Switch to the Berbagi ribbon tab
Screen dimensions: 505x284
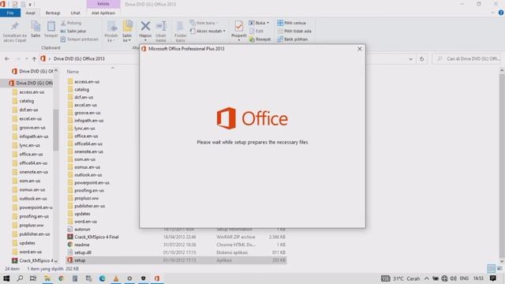[x=53, y=13]
